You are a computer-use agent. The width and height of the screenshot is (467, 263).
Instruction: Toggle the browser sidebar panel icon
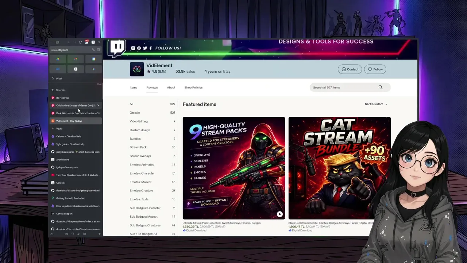point(57,42)
